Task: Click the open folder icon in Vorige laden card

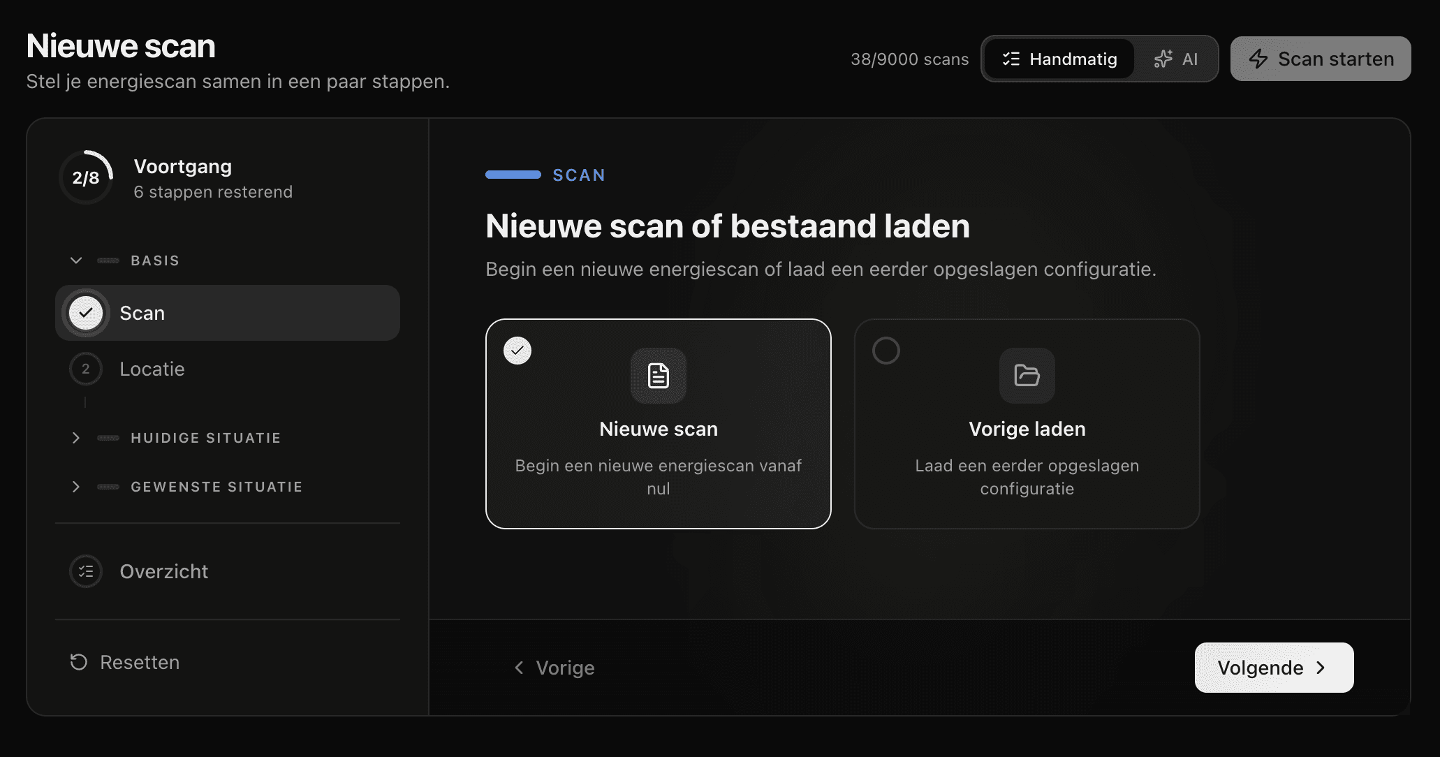Action: [1027, 376]
